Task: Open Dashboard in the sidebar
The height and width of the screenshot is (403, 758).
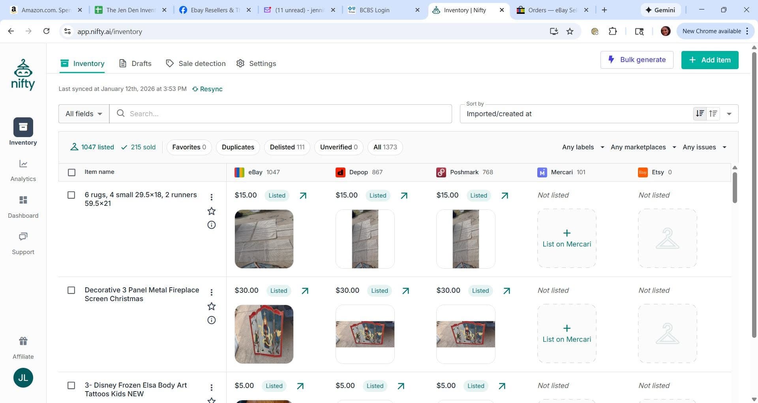Action: 23,207
